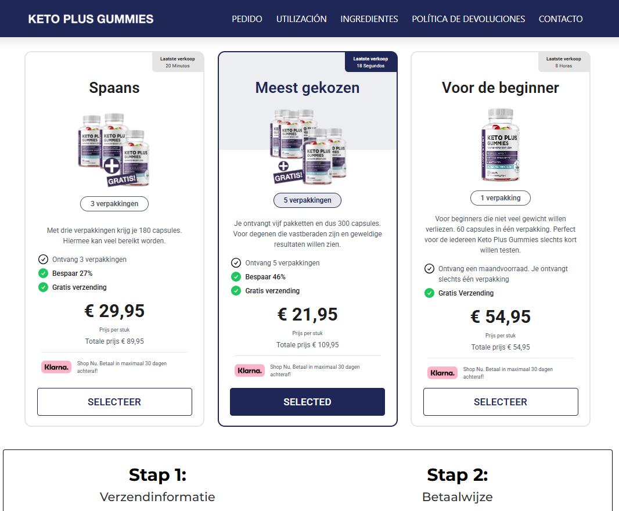Click outlined check icon beside Ontvang 5 verpakkingen
The image size is (619, 511).
[236, 263]
